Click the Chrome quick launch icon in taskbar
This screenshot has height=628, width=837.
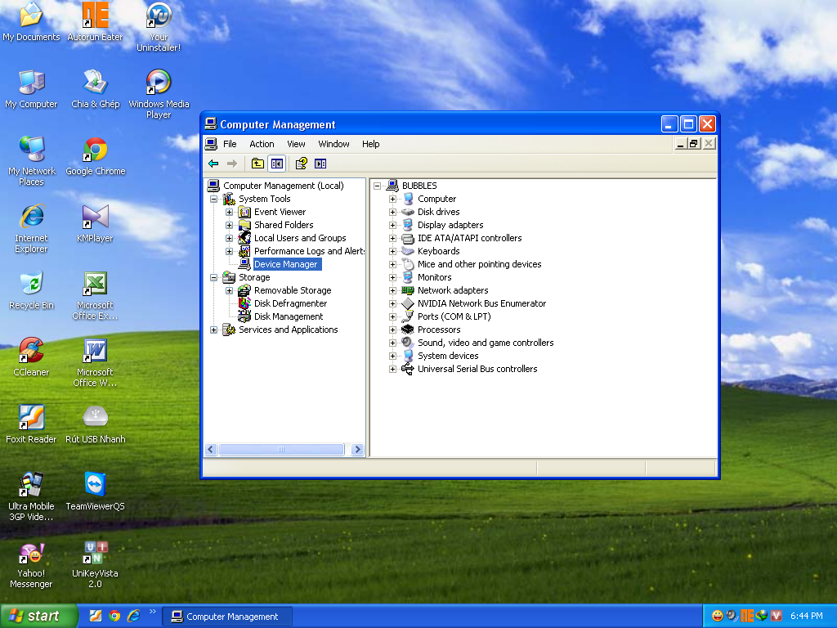[x=114, y=616]
